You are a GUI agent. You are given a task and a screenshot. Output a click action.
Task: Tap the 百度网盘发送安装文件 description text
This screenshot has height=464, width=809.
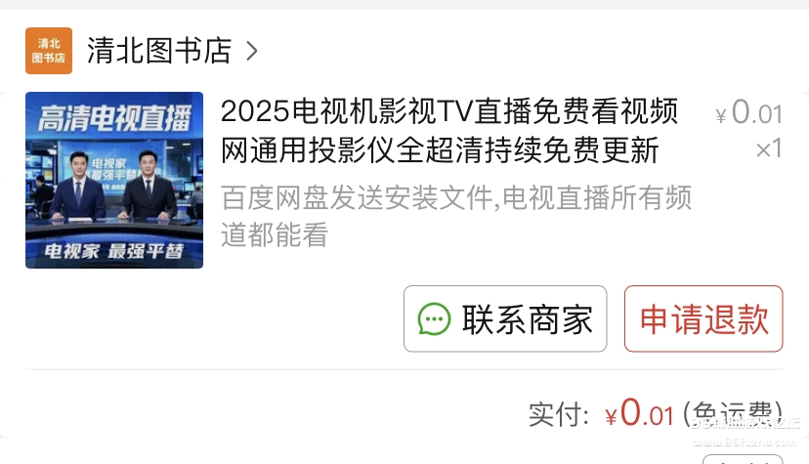pos(456,216)
